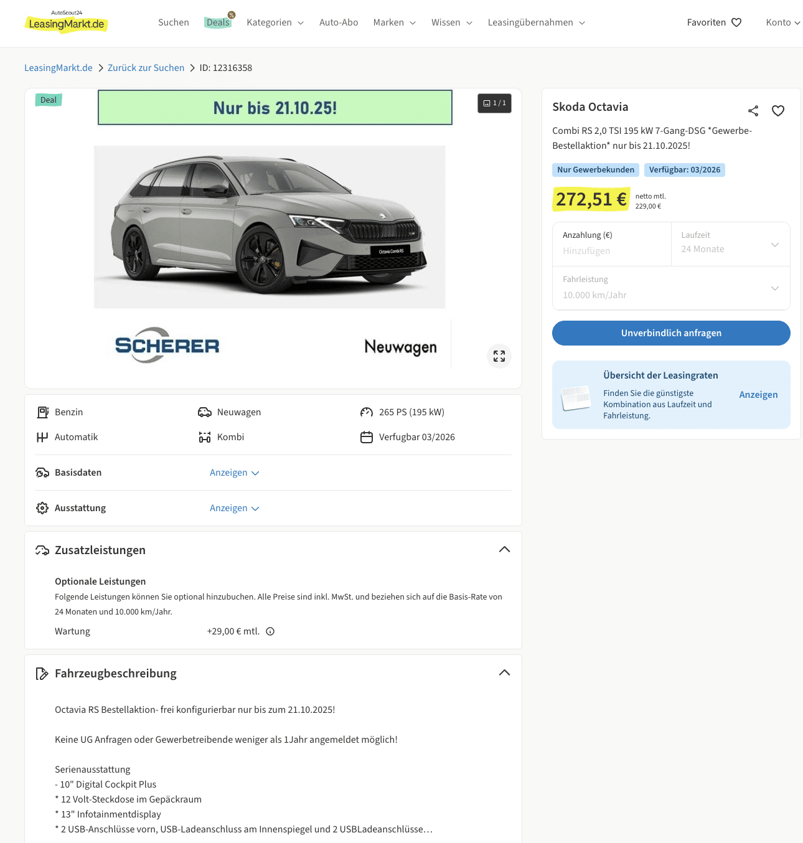This screenshot has width=803, height=843.
Task: Click the Deals percent badge menu item
Action: tap(218, 22)
